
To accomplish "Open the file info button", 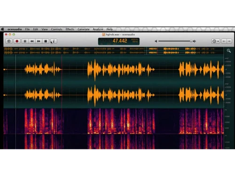I will click(x=54, y=41).
